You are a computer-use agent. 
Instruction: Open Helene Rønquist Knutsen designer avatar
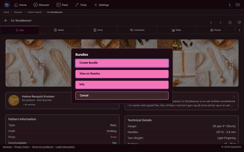14,100
